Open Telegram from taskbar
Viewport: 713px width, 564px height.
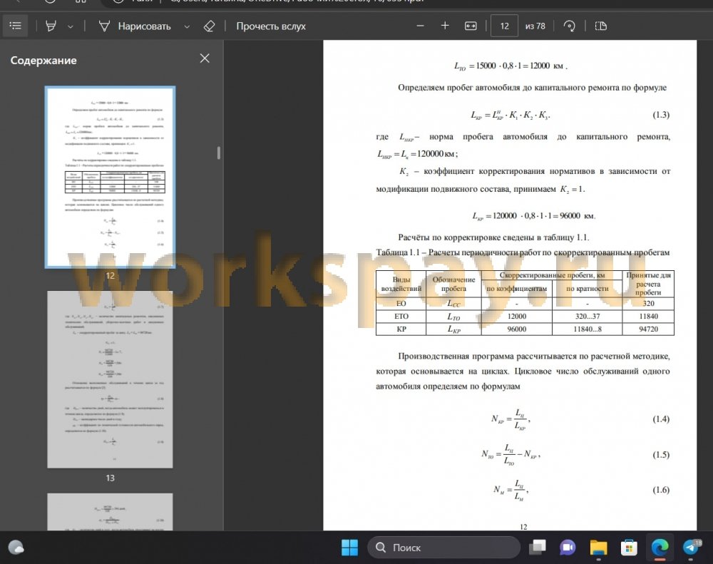pos(691,547)
